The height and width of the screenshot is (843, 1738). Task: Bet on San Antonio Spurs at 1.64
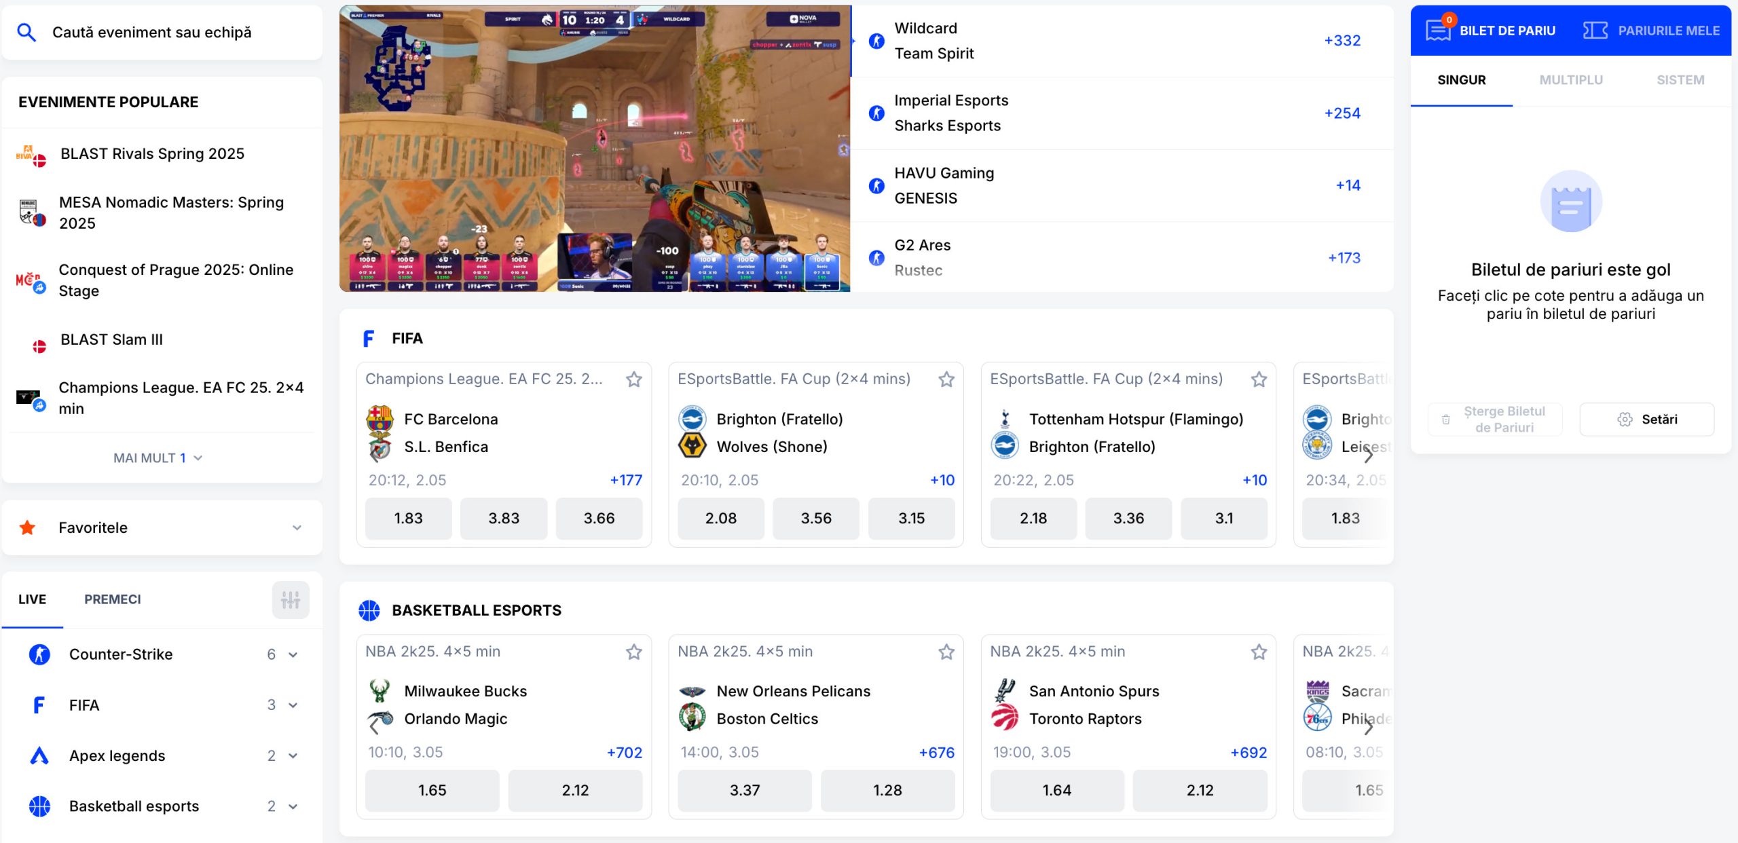click(x=1057, y=791)
